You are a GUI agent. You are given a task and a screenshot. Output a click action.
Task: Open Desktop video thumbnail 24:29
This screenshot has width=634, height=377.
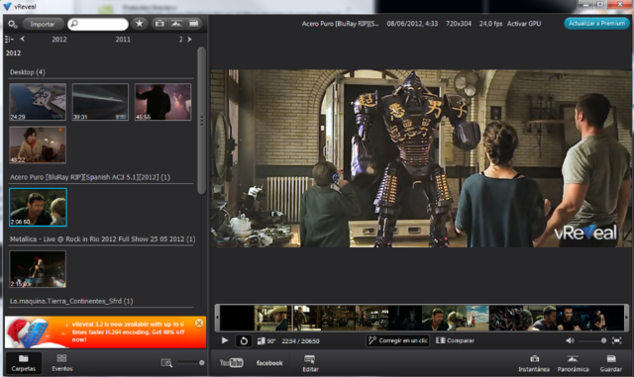pyautogui.click(x=38, y=102)
